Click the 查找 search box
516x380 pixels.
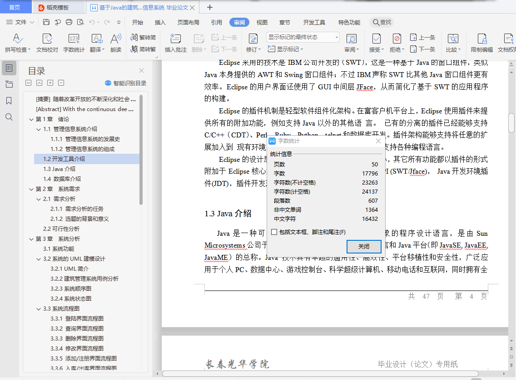click(x=382, y=22)
